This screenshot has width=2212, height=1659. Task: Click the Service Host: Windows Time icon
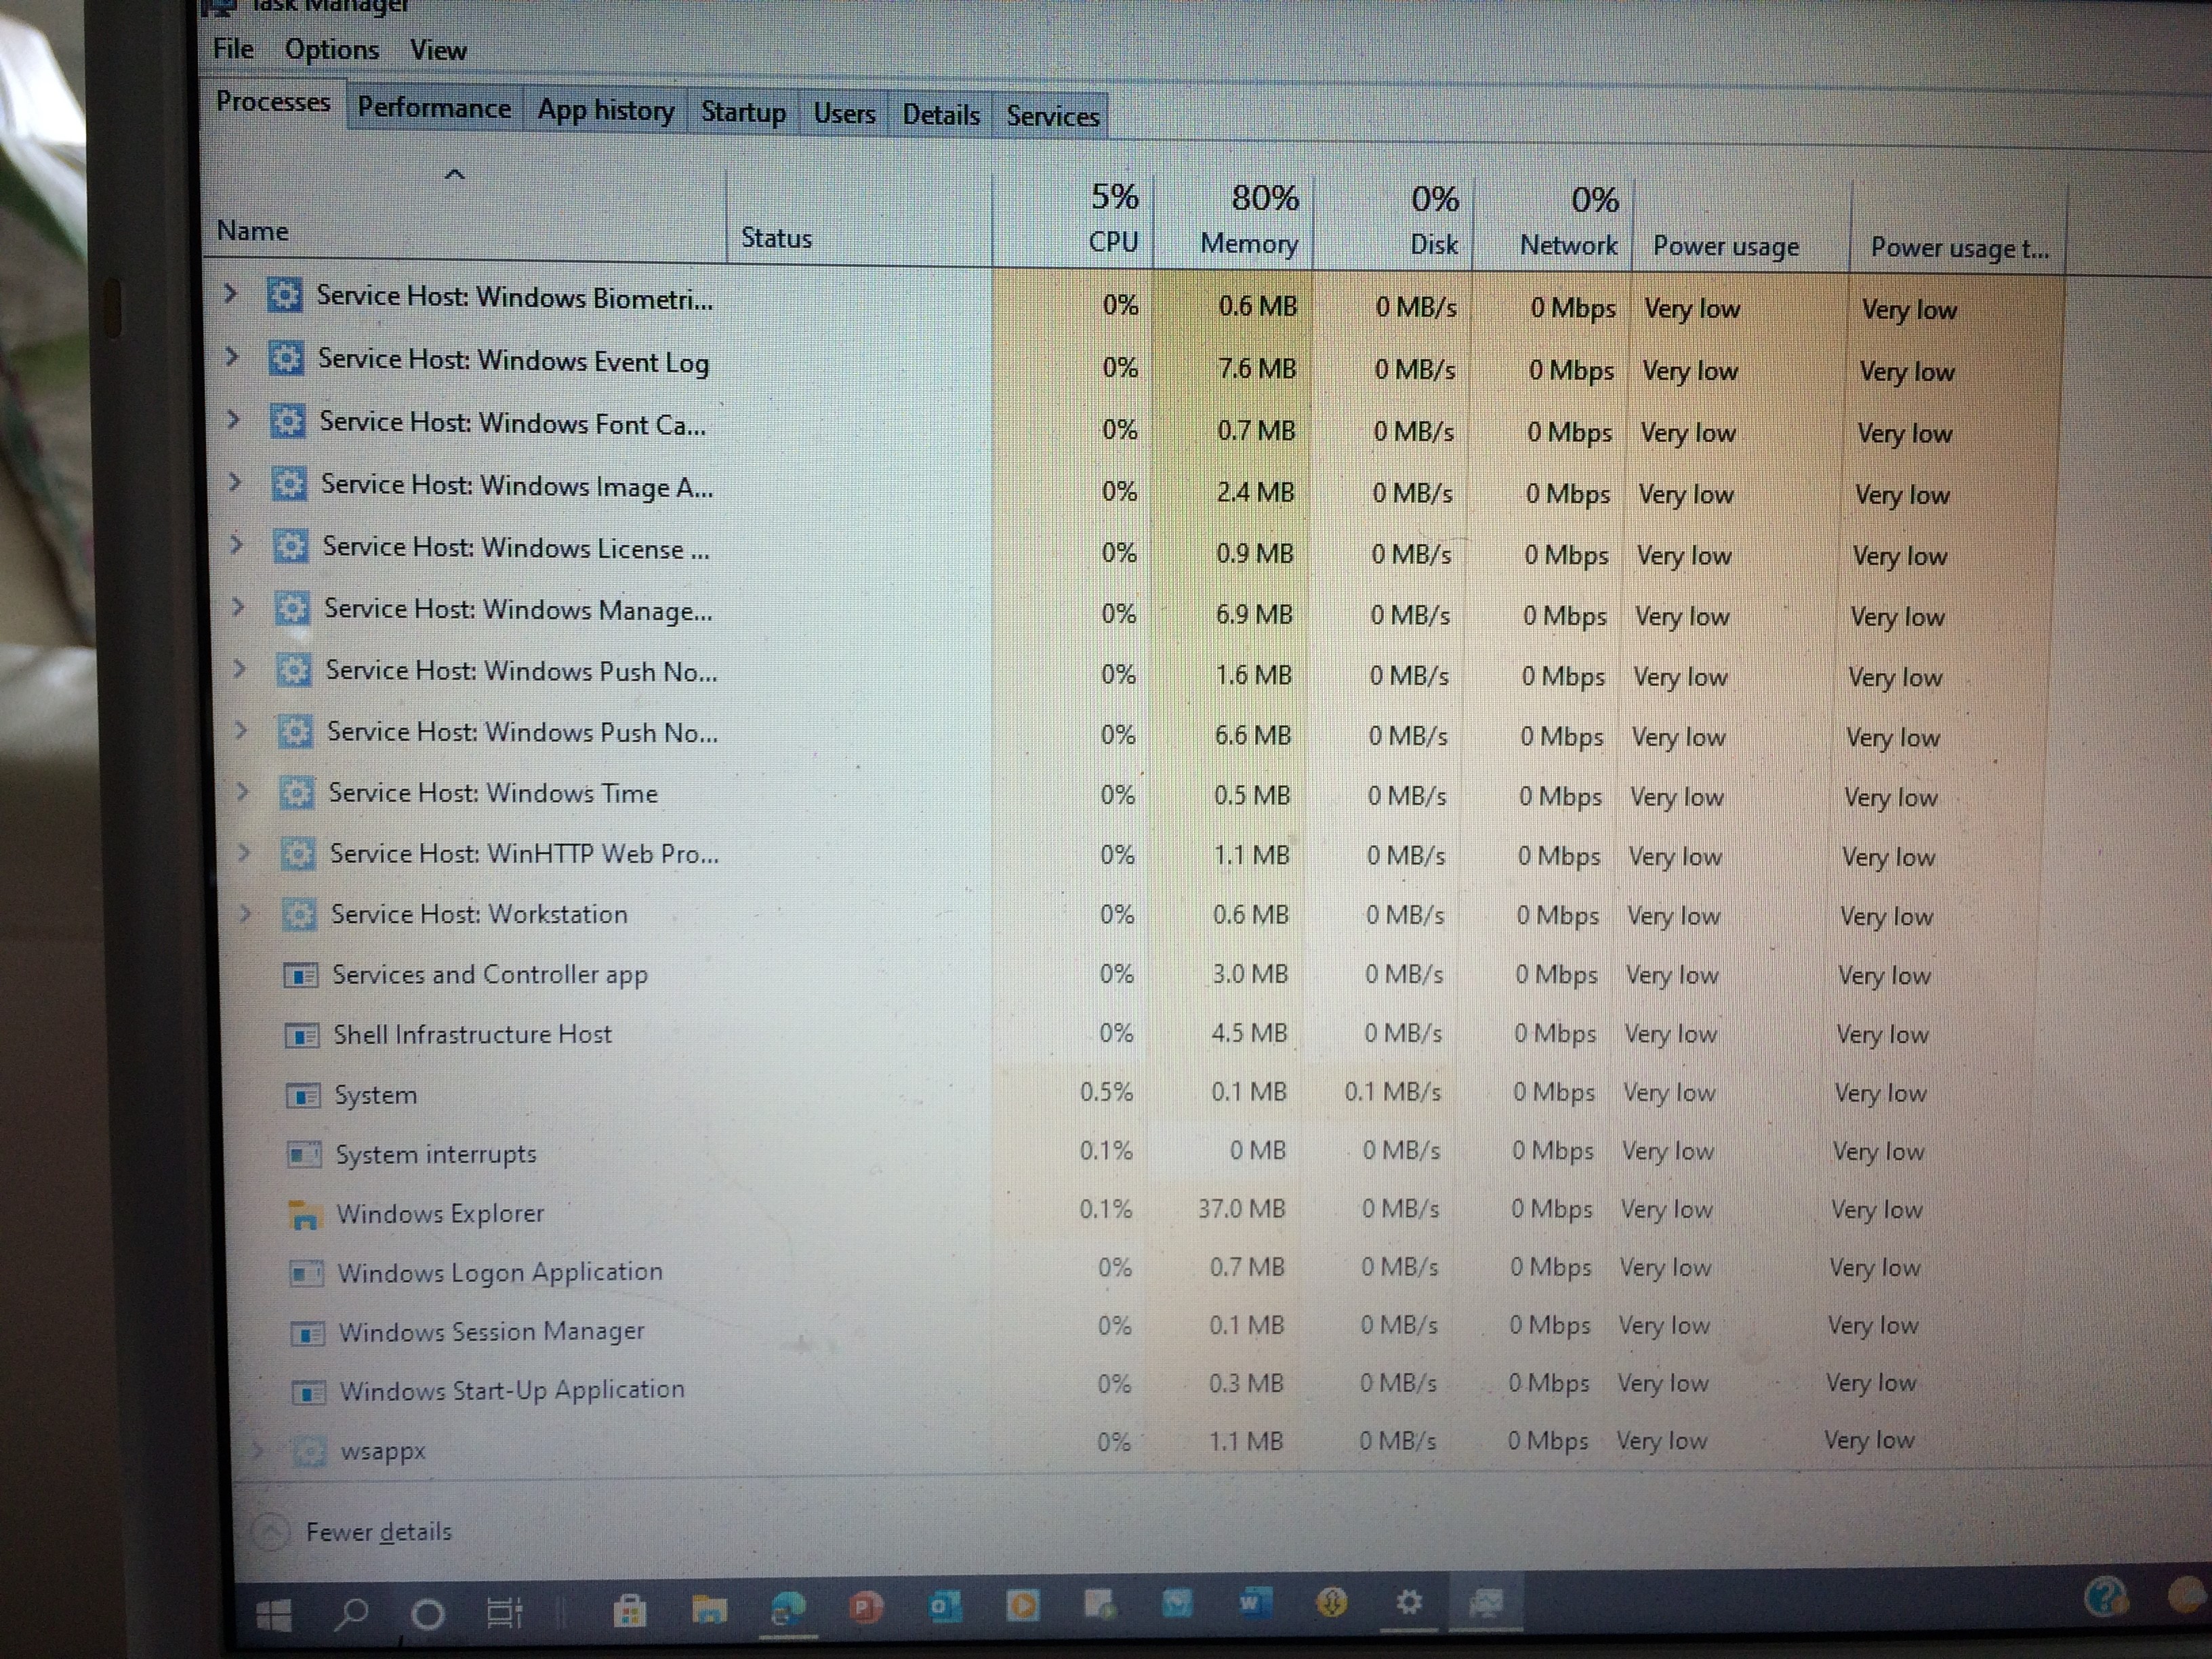point(296,793)
